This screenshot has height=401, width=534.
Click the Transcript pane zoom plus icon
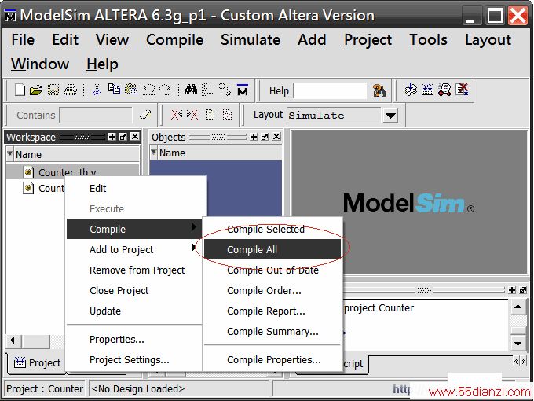pyautogui.click(x=512, y=290)
